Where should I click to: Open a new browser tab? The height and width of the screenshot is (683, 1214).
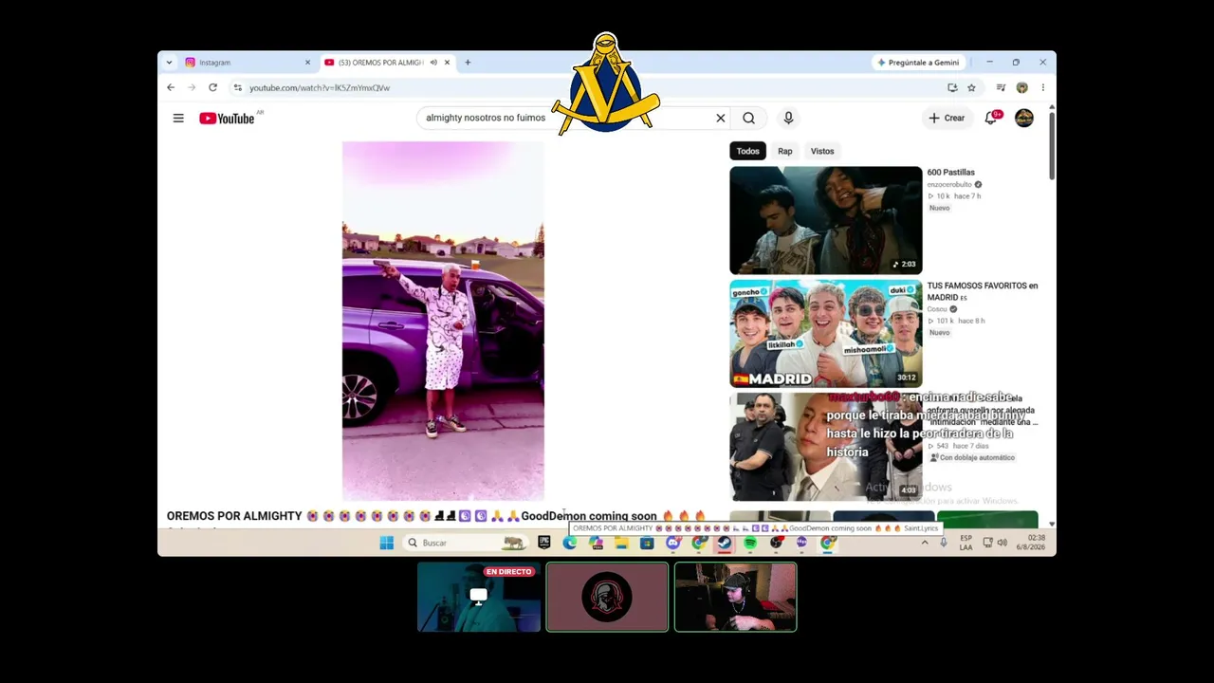(468, 63)
